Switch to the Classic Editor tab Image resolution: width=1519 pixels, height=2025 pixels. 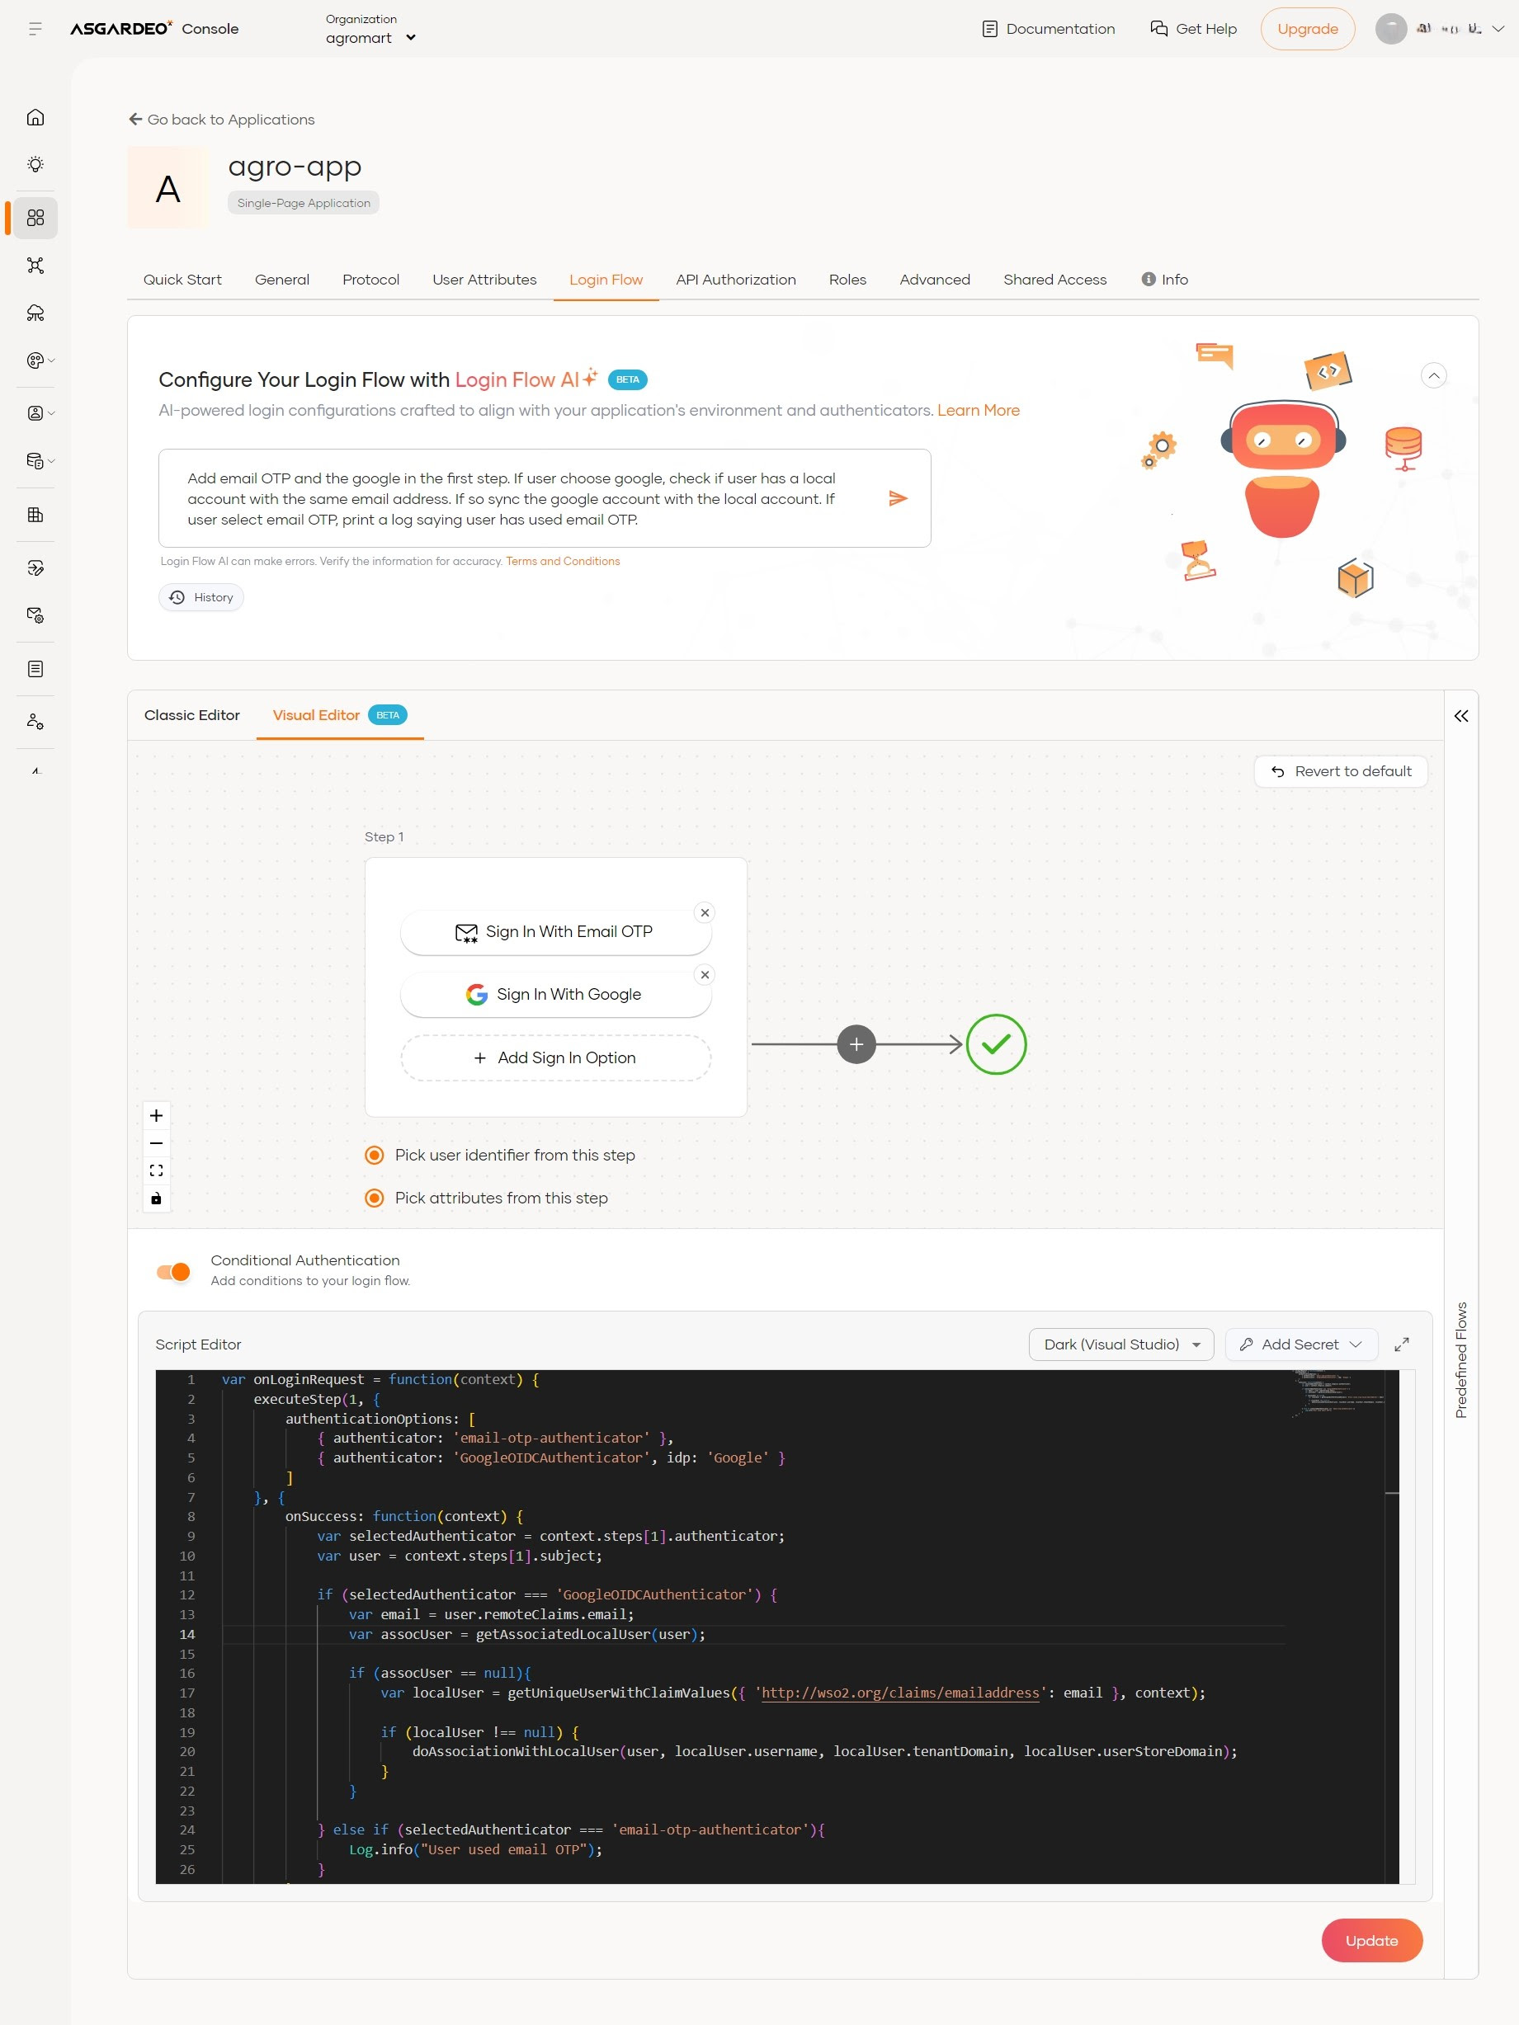tap(192, 715)
